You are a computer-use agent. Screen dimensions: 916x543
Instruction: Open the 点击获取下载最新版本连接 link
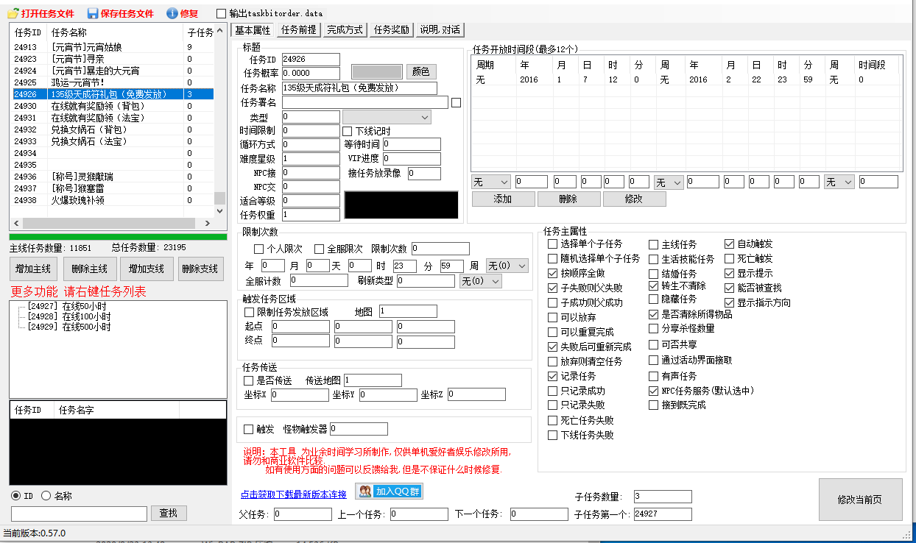pyautogui.click(x=293, y=494)
